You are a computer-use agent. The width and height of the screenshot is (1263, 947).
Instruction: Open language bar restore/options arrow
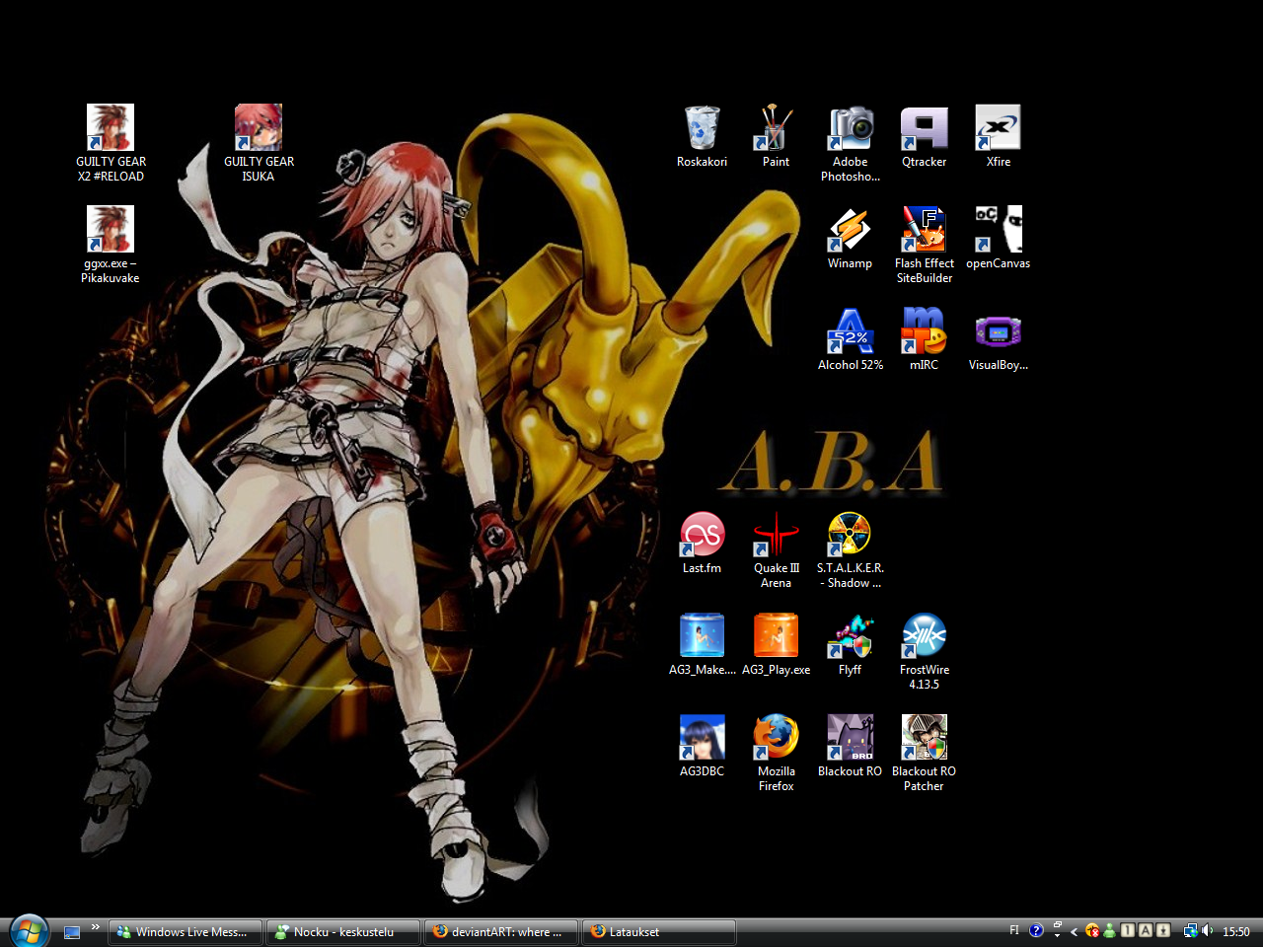pyautogui.click(x=1057, y=929)
